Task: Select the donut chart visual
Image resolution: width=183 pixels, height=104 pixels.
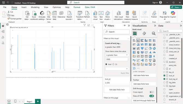Action: pos(154,48)
